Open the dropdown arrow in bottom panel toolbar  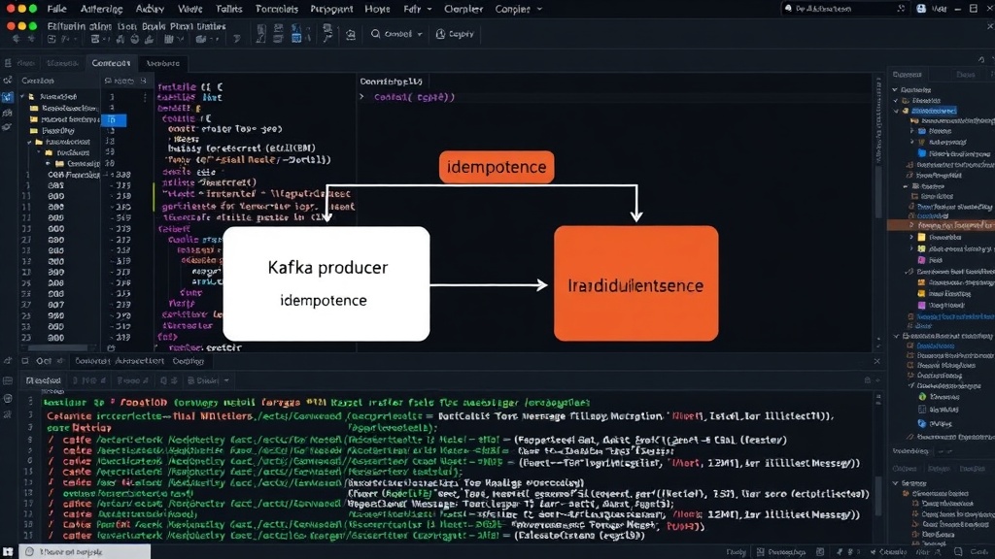[x=226, y=380]
